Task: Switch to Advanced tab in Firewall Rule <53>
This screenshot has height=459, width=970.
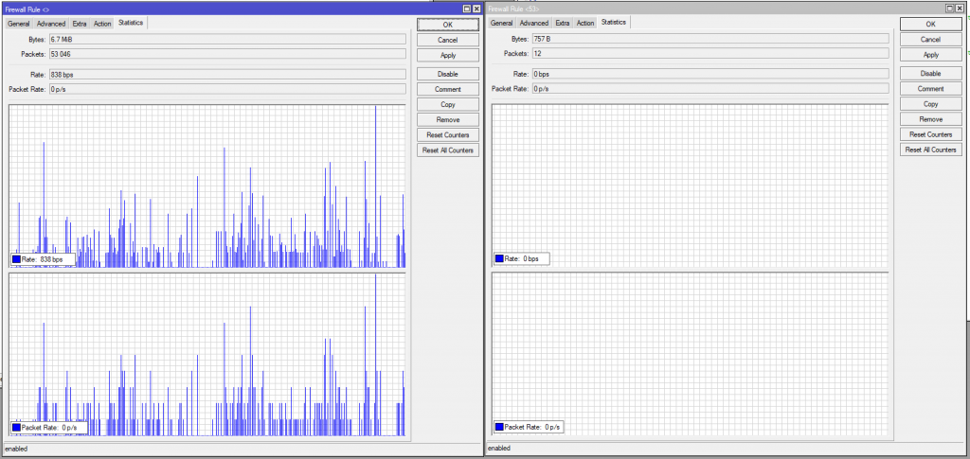Action: (x=533, y=23)
